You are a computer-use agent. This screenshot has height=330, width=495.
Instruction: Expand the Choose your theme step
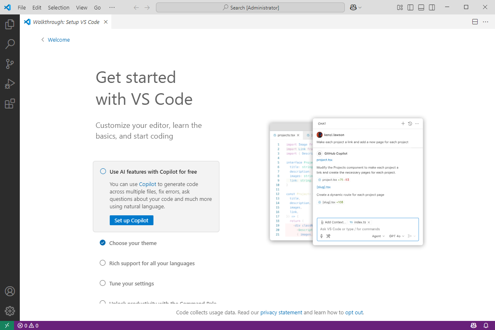pos(133,243)
